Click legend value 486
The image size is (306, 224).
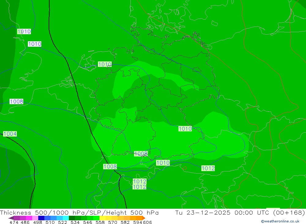click(25, 222)
